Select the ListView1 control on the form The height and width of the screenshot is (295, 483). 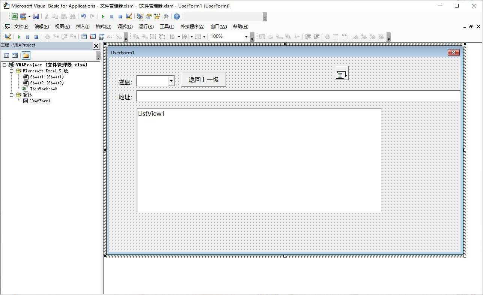pos(259,160)
